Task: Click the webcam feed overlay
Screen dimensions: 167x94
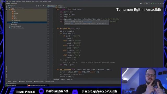Action: pyautogui.click(x=144, y=81)
